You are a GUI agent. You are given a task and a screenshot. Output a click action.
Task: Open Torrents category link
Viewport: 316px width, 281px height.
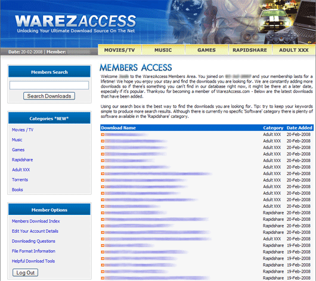tap(20, 180)
